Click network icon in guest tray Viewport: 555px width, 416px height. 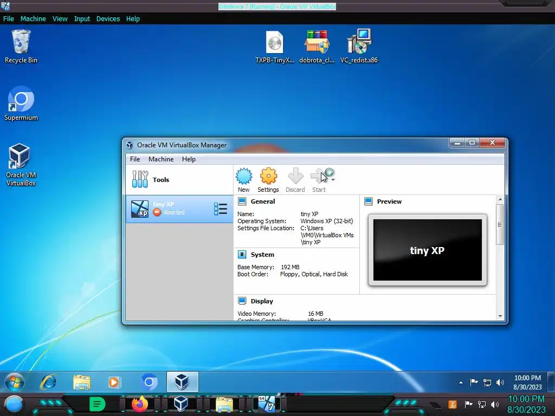click(487, 382)
